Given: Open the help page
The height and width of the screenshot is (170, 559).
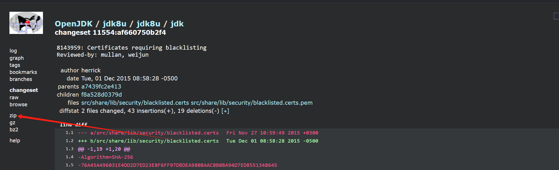Looking at the screenshot, I should [15, 140].
